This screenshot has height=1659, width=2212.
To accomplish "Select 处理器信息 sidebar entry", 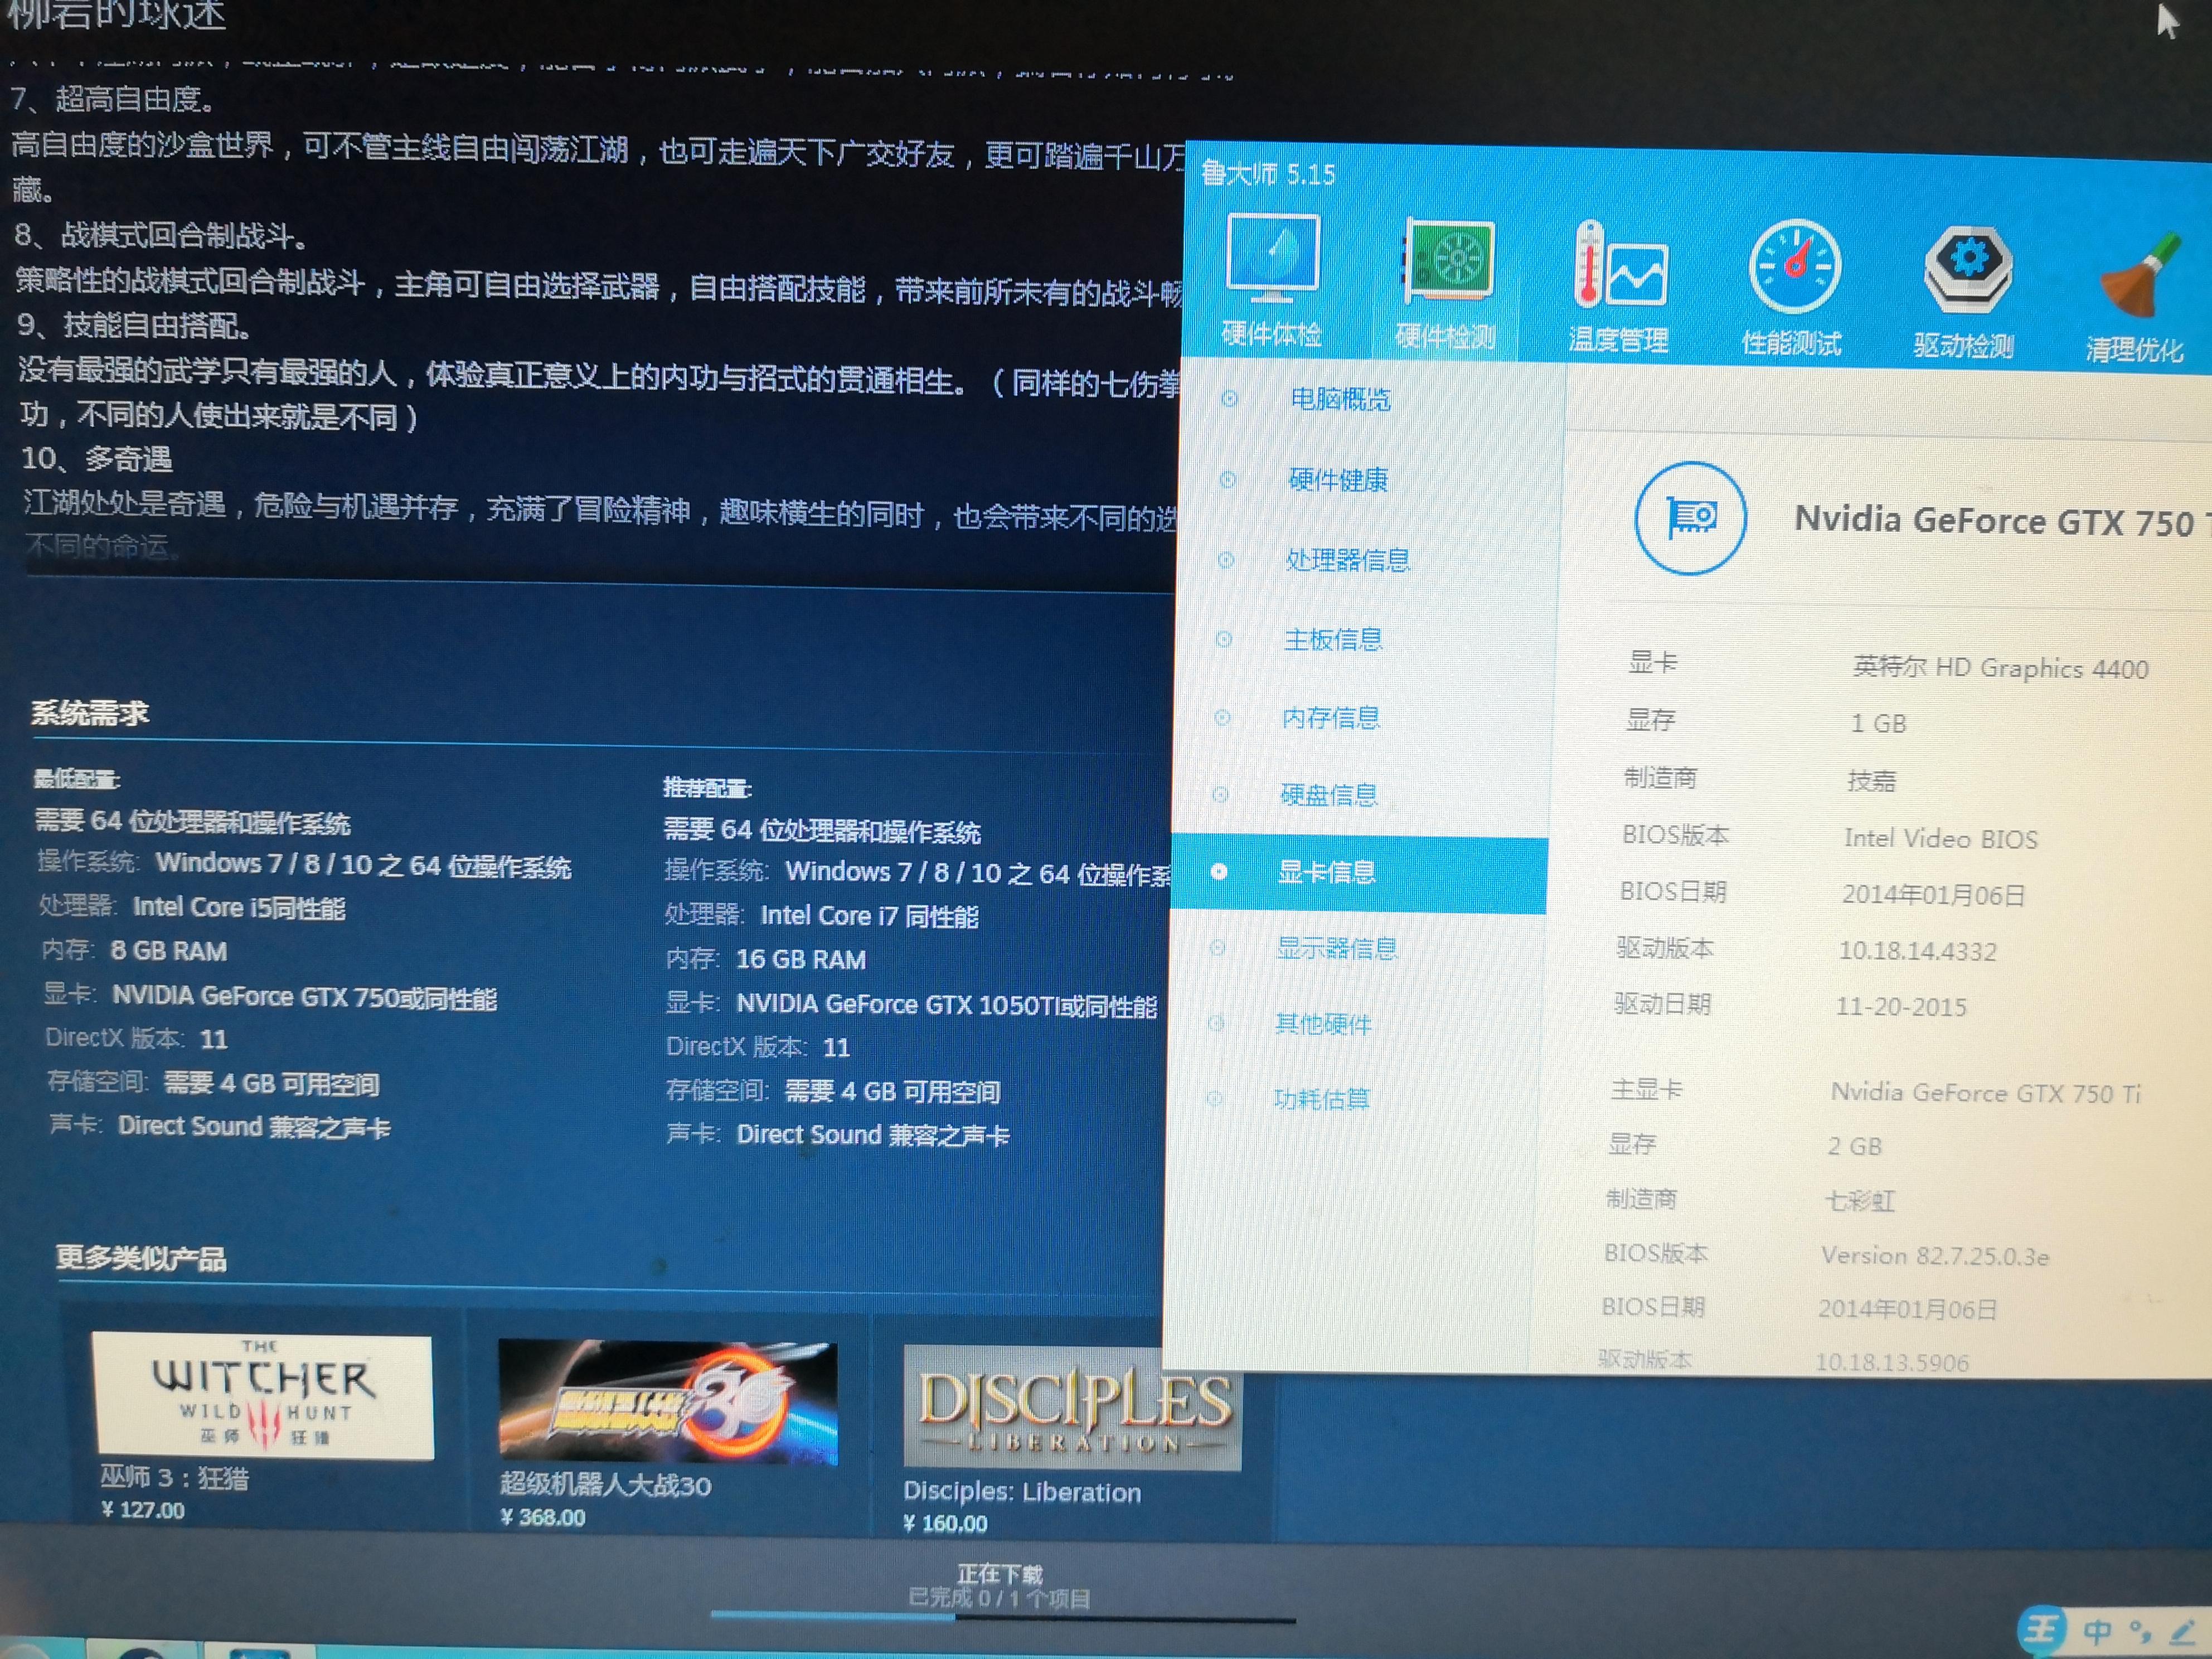I will pos(1347,560).
